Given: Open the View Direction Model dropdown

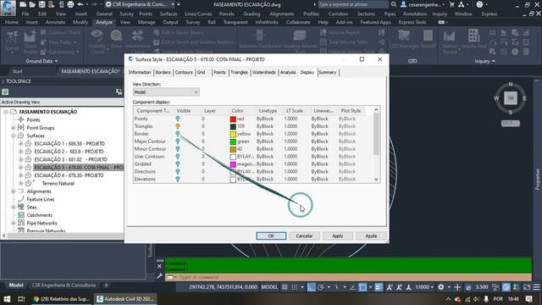Looking at the screenshot, I should (166, 92).
